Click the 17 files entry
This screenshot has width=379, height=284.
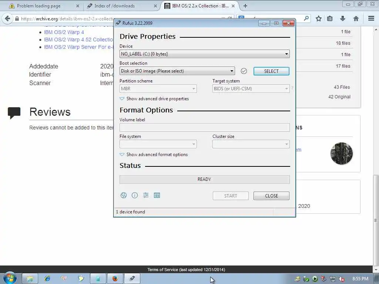(x=343, y=66)
